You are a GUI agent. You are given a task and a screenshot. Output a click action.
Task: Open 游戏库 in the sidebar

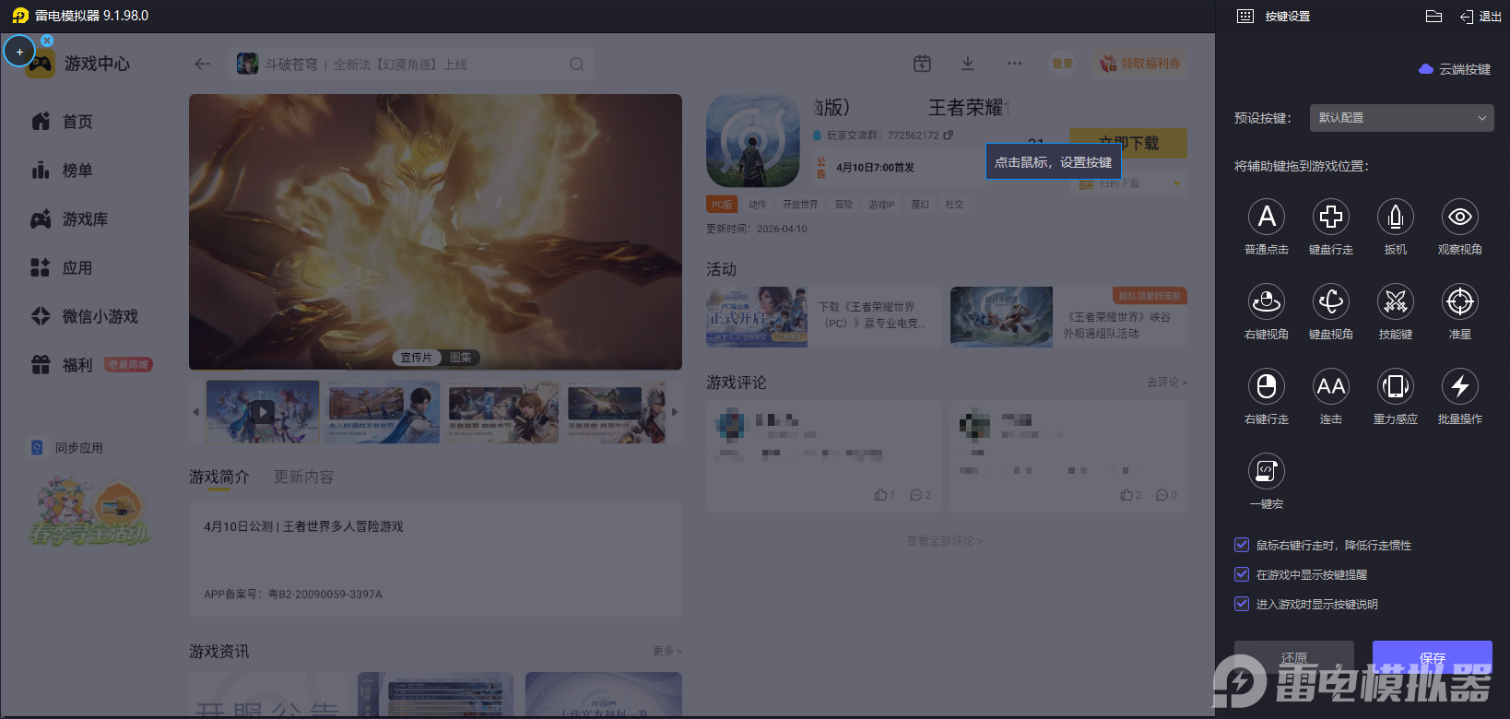[70, 219]
